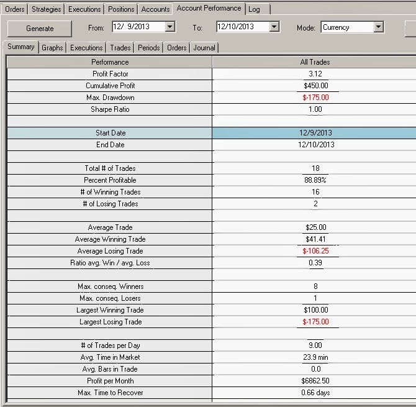The height and width of the screenshot is (407, 416).
Task: Open the Executions sub-tab
Action: 86,48
